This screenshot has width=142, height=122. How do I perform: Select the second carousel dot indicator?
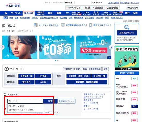[x=58, y=61]
